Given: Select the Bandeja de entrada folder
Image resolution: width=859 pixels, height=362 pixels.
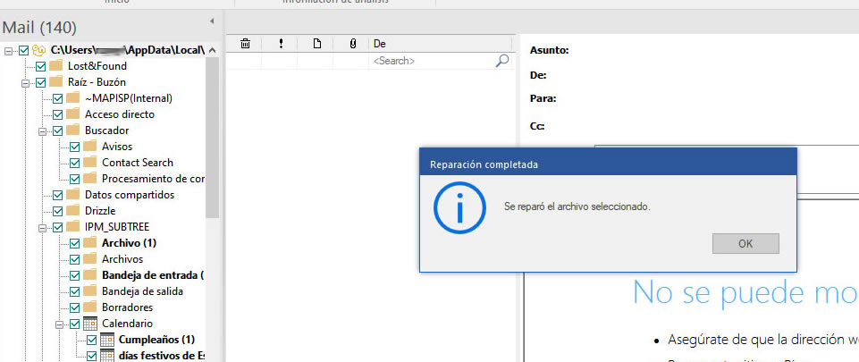Looking at the screenshot, I should coord(153,275).
